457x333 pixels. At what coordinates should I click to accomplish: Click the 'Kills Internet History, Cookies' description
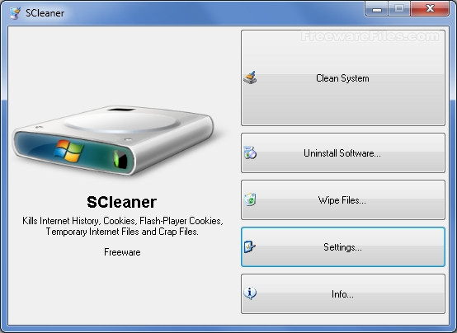pos(123,226)
